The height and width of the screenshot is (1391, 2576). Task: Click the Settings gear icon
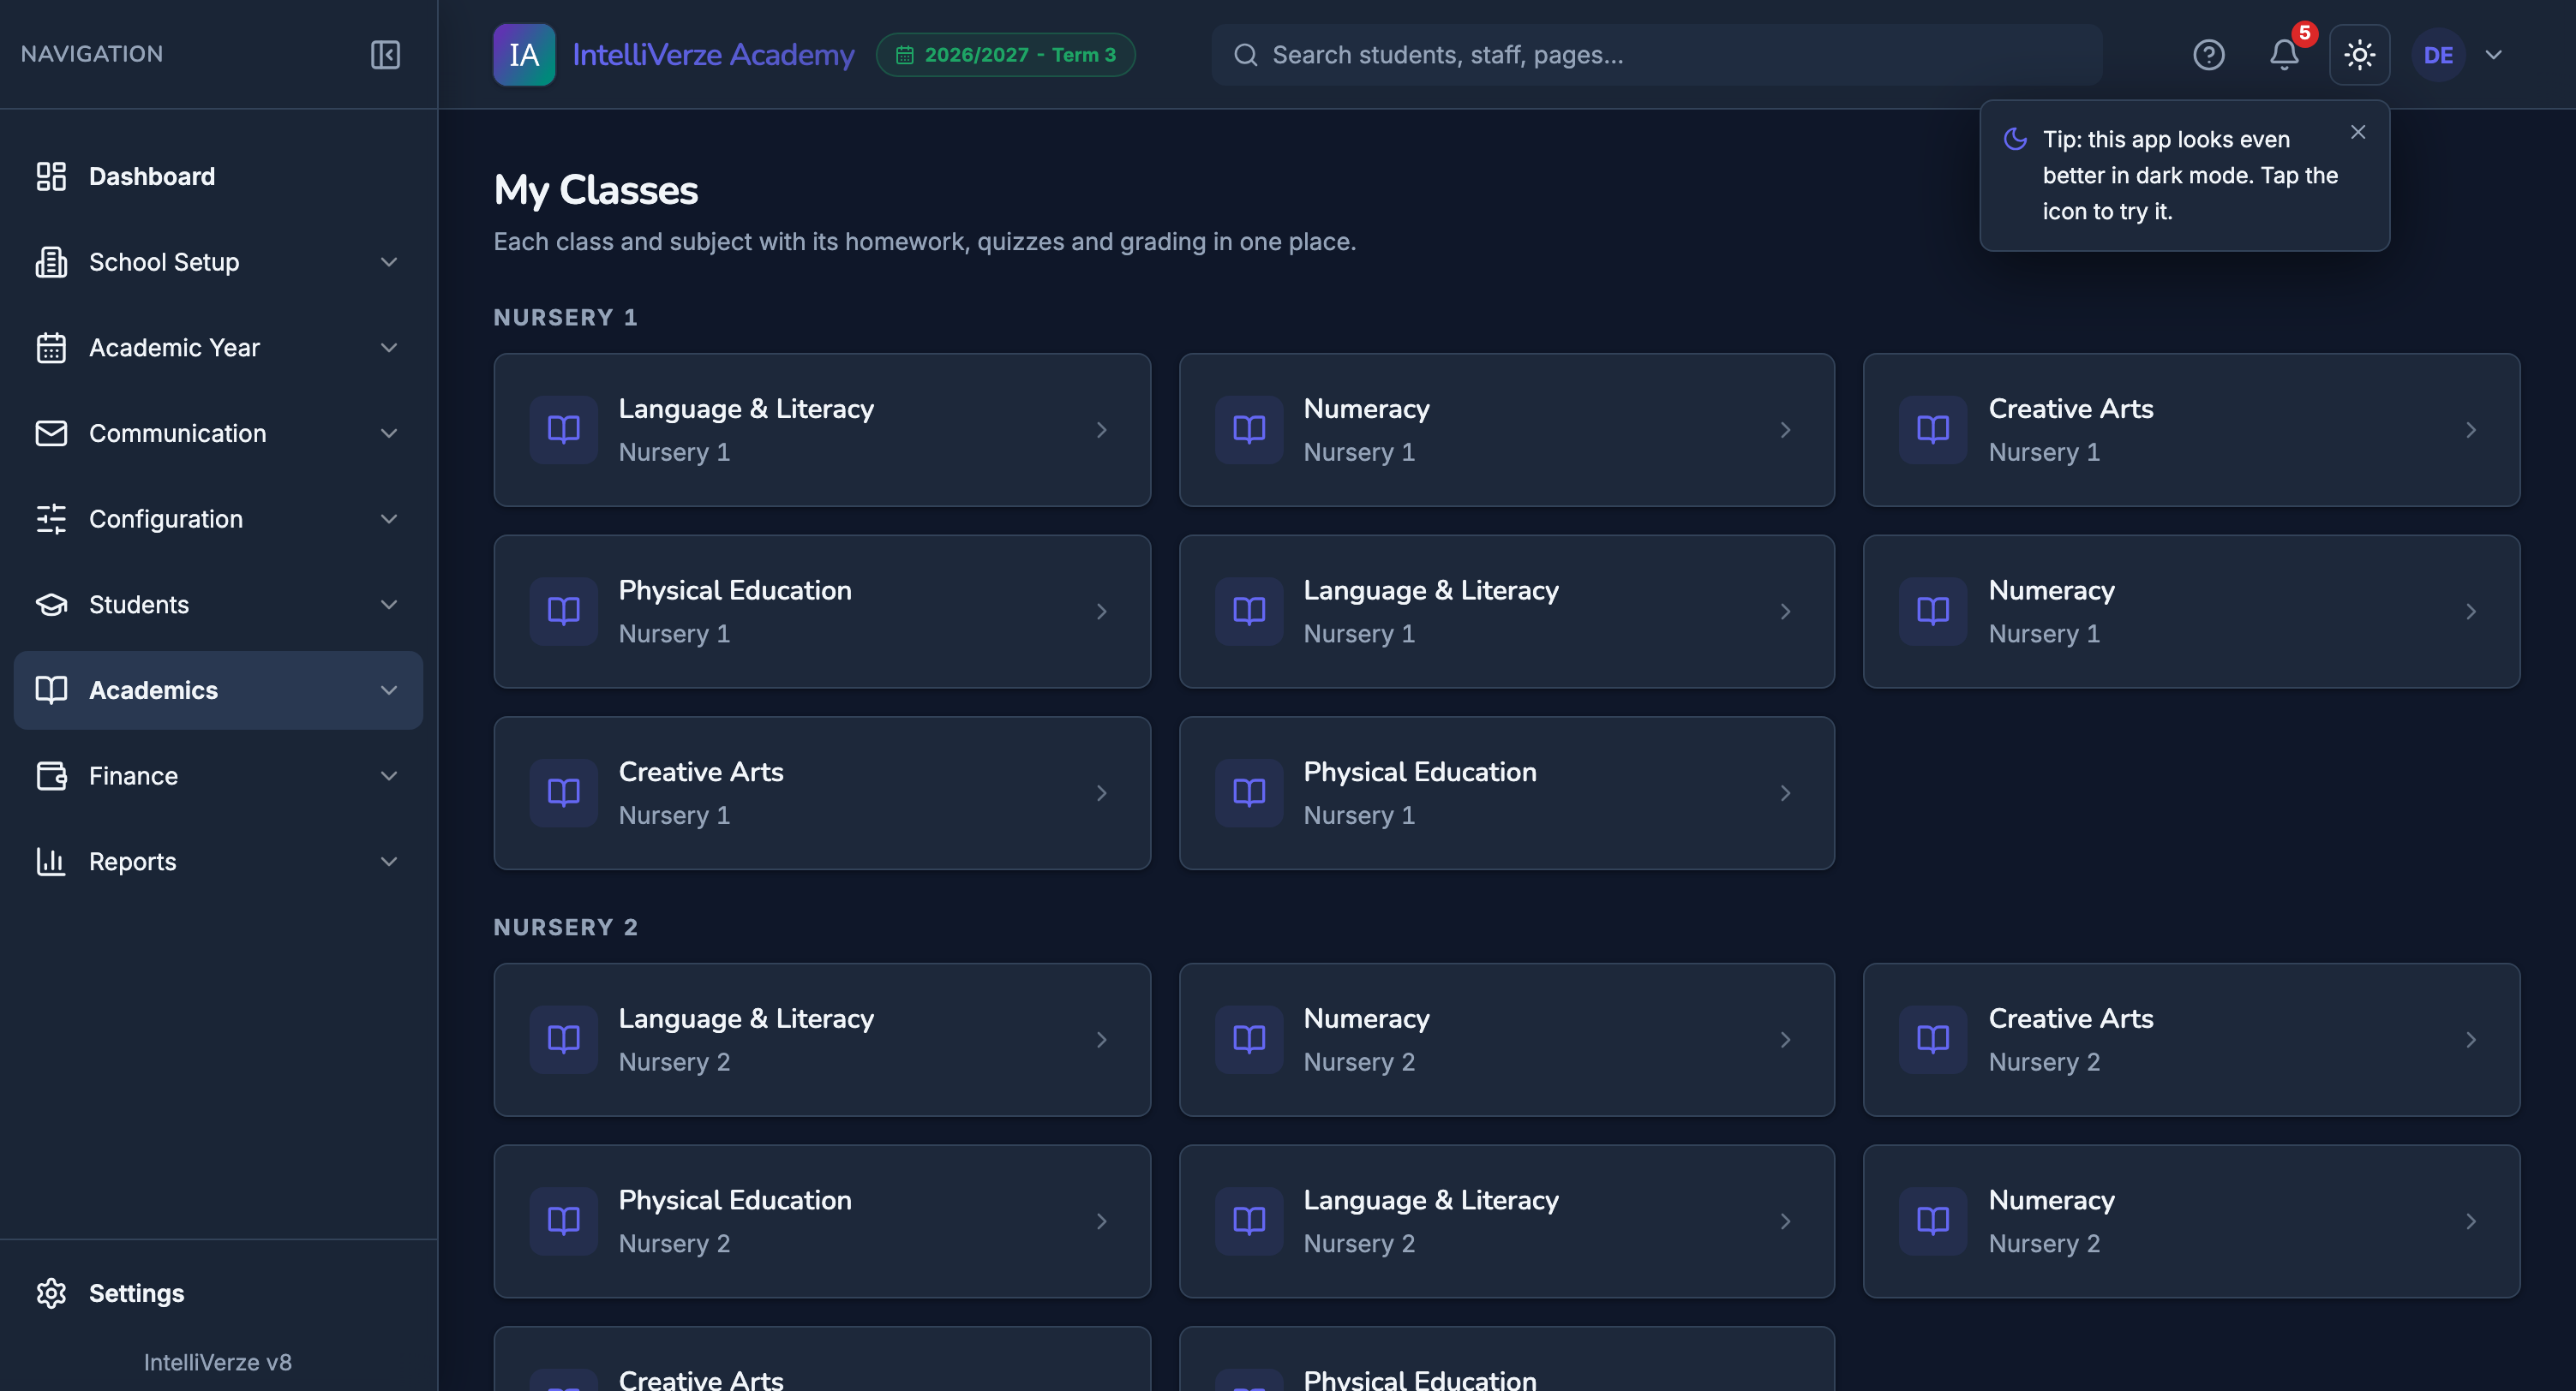[51, 1293]
